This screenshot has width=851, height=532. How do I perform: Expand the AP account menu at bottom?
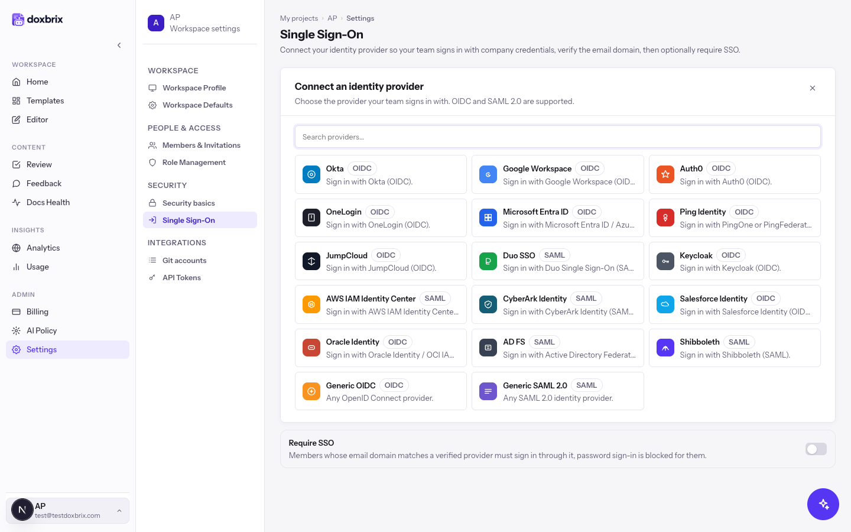point(119,511)
